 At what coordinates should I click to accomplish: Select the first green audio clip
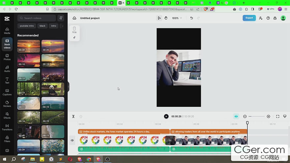[x=124, y=149]
